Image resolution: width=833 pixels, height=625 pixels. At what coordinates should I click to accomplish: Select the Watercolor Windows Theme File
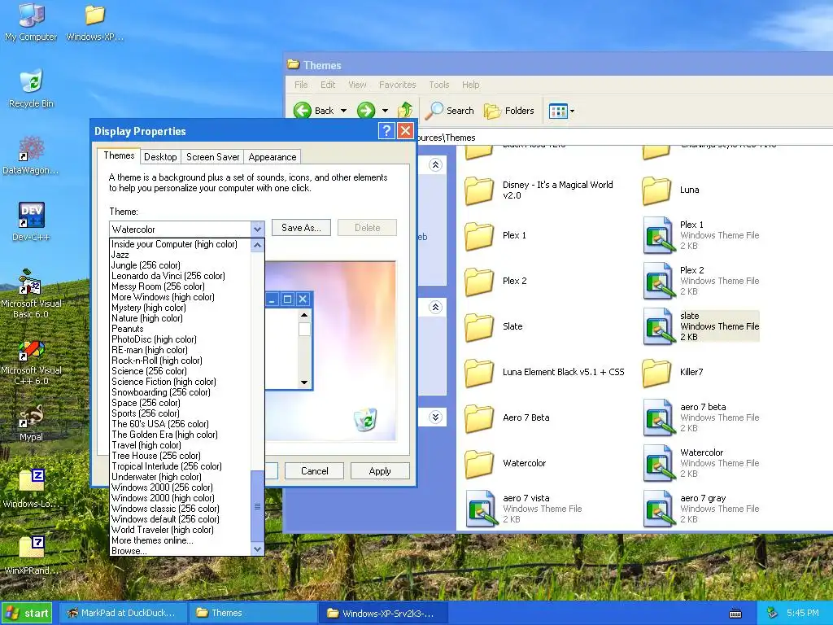(x=701, y=463)
